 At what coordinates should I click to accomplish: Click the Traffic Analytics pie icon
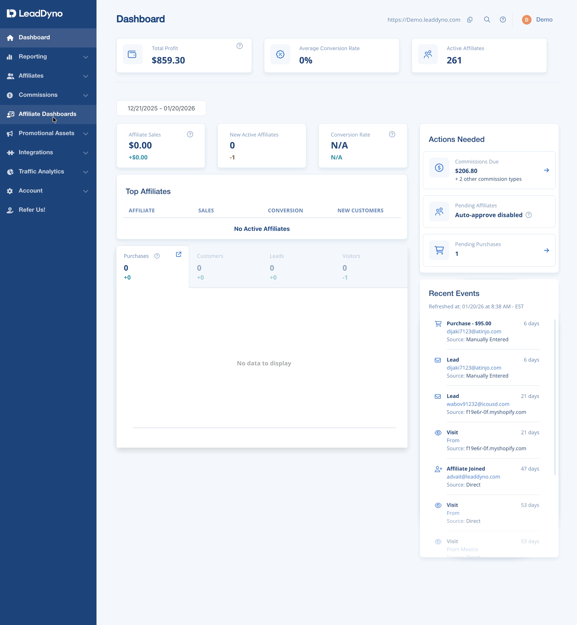point(10,172)
